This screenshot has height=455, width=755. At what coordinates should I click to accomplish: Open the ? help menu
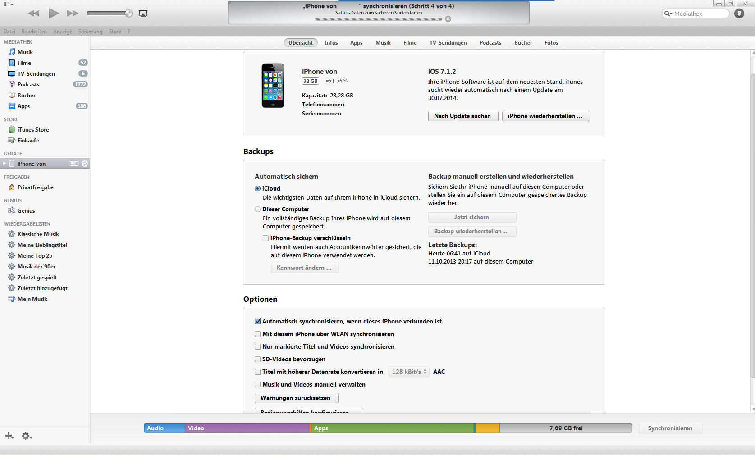pyautogui.click(x=129, y=32)
